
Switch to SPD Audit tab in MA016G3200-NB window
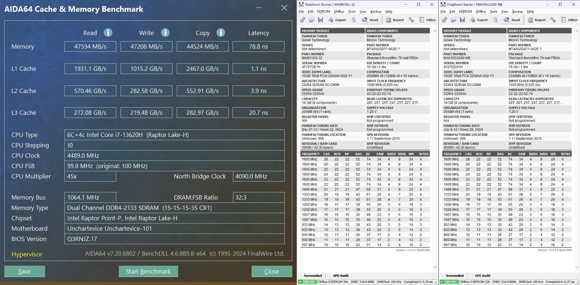(483, 276)
